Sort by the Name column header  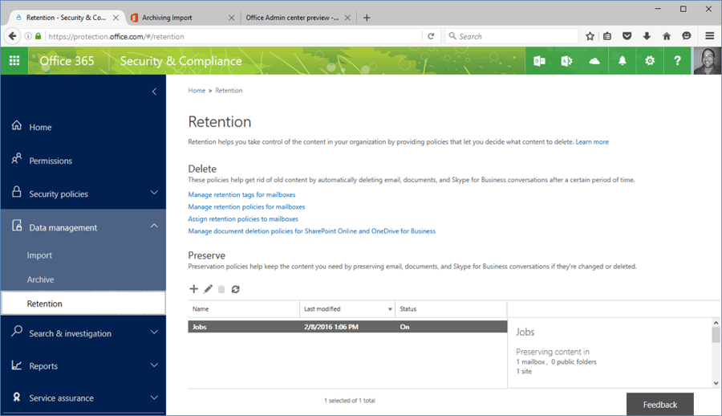pyautogui.click(x=244, y=309)
